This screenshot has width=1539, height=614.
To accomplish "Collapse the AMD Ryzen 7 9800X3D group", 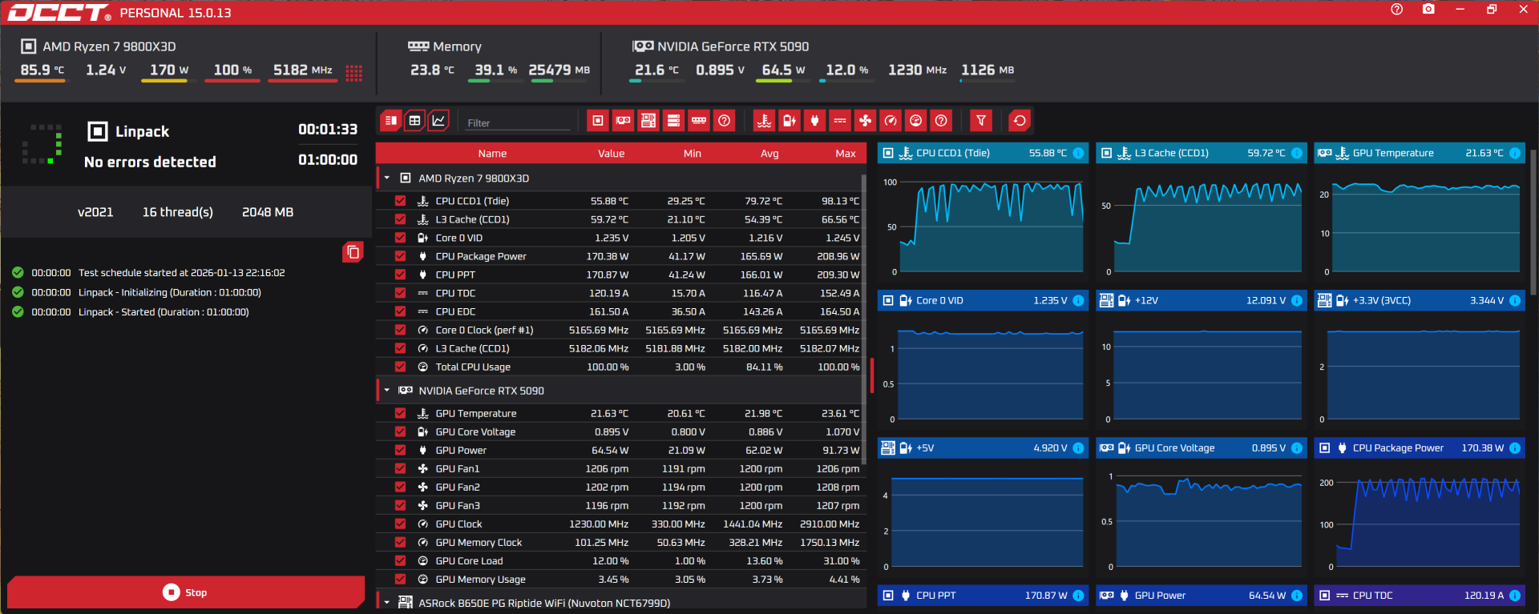I will [387, 178].
